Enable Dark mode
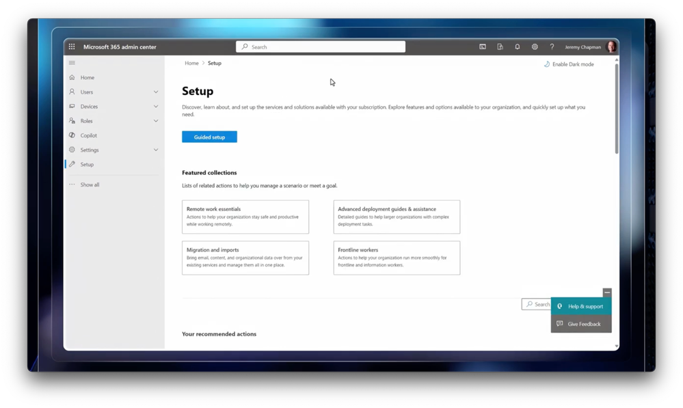This screenshot has width=683, height=408. tap(569, 64)
